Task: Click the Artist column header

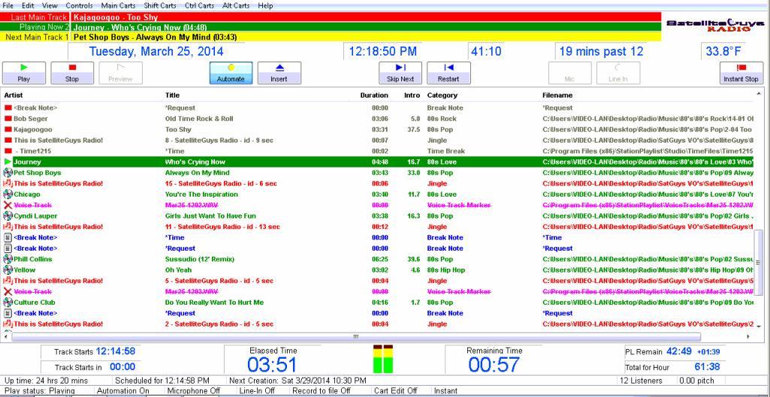Action: click(14, 95)
